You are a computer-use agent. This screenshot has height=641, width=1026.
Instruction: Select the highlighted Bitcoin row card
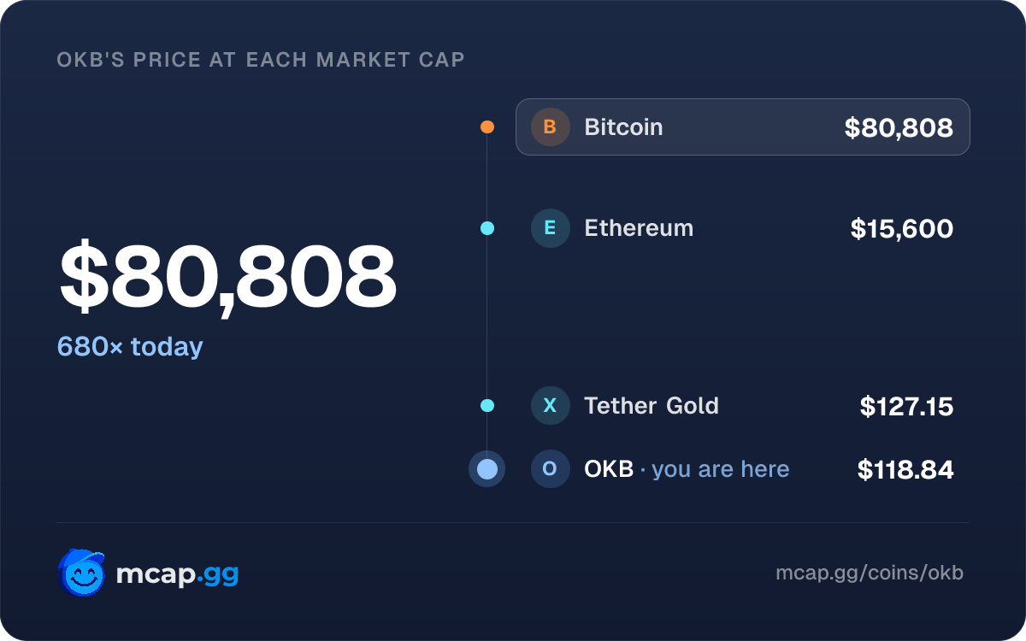point(742,127)
